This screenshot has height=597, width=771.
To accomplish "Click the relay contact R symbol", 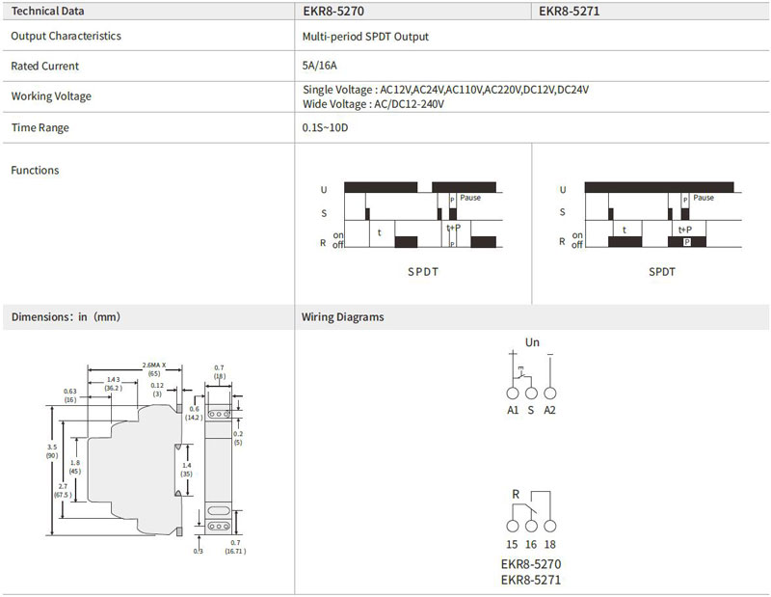I will [517, 495].
